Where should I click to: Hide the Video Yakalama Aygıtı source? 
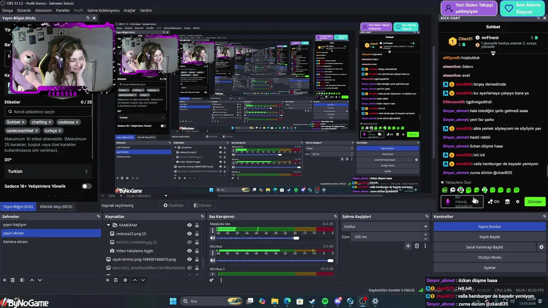pos(189,251)
